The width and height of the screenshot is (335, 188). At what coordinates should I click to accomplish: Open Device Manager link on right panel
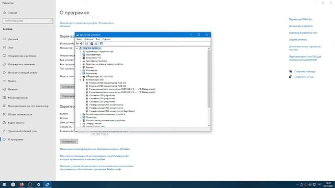[300, 26]
